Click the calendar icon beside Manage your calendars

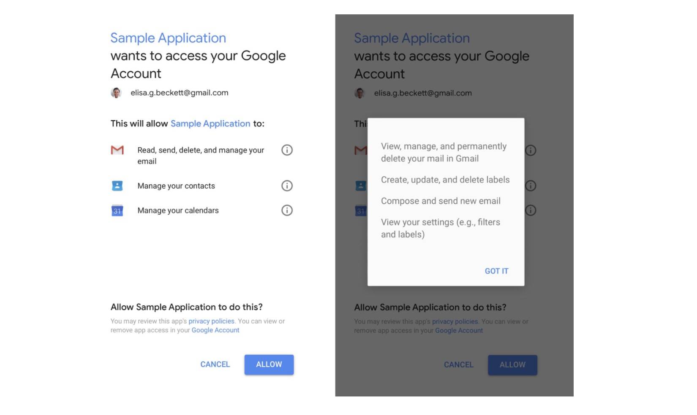117,210
